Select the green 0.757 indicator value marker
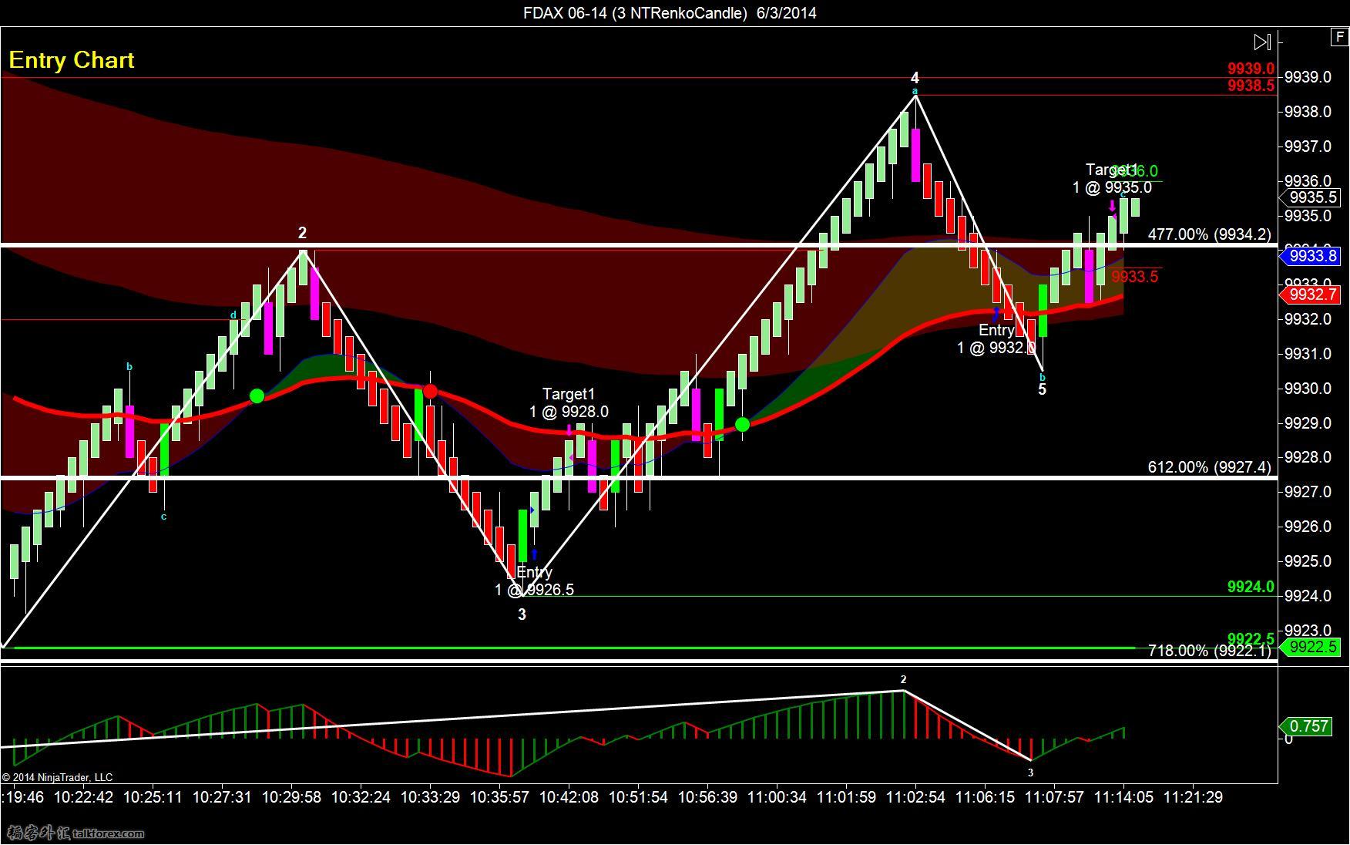This screenshot has height=845, width=1350. (1306, 726)
